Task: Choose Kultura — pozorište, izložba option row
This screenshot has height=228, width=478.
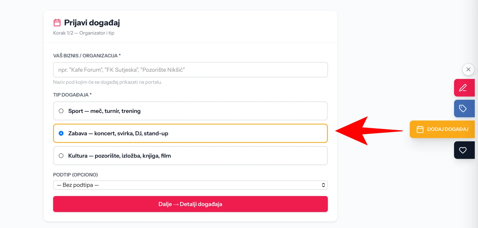Action: tap(190, 156)
